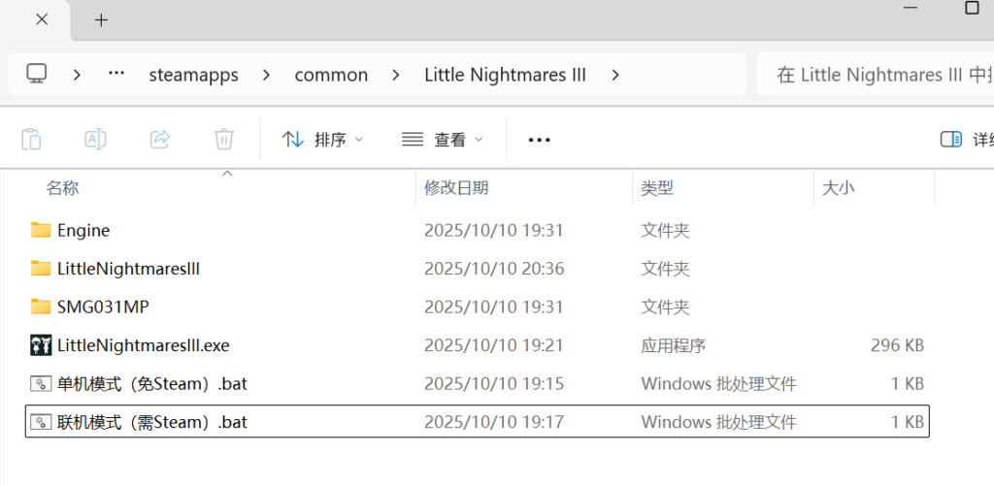This screenshot has height=485, width=994.
Task: Expand the chevron after steamapps breadcrumb
Action: click(x=266, y=75)
